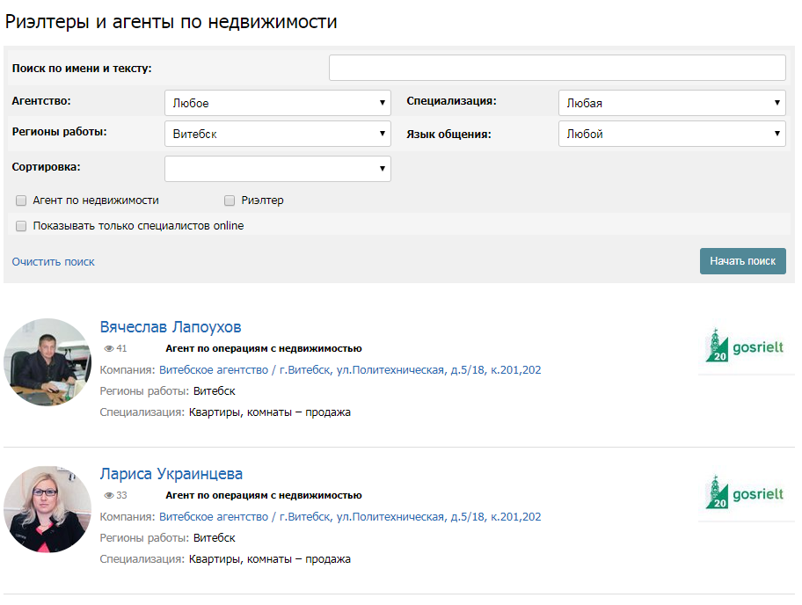Image resolution: width=802 pixels, height=605 pixels.
Task: Click the Очистить поиск link
Action: click(54, 262)
